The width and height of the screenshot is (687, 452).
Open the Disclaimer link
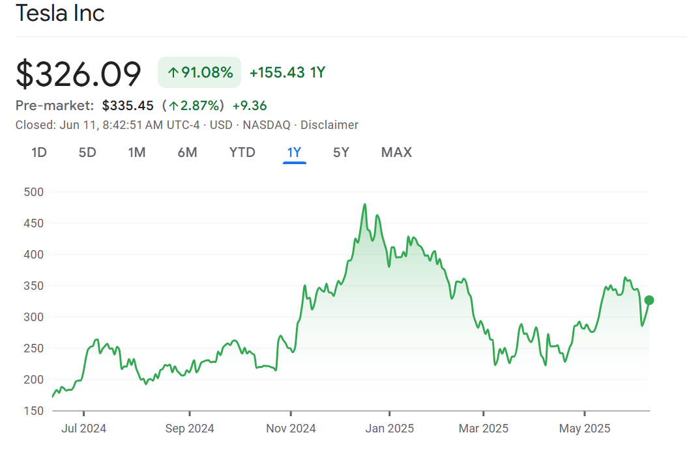click(329, 125)
